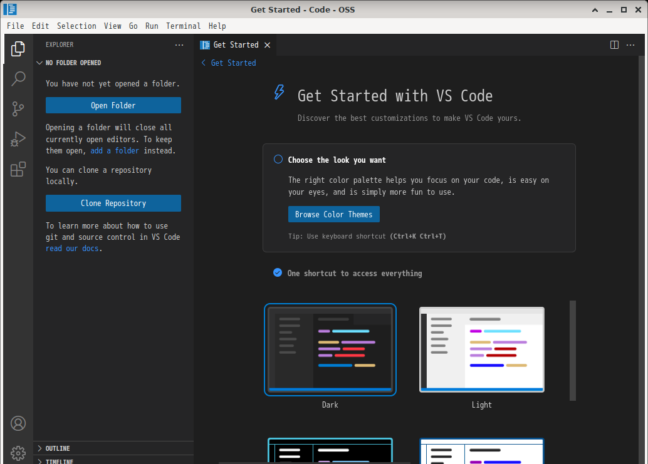Click the Open Folder button
The image size is (648, 464).
113,105
